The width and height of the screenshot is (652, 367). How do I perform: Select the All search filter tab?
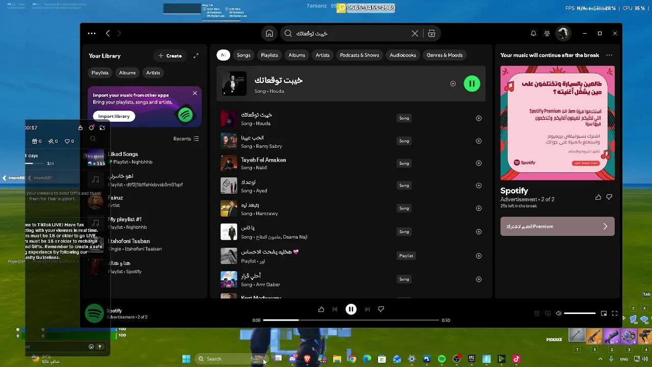223,55
